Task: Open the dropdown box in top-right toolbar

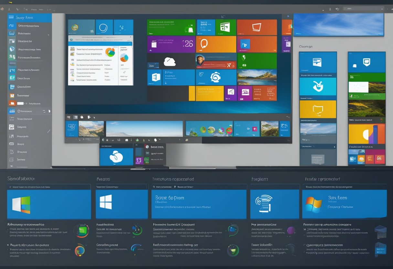Action: click(363, 8)
